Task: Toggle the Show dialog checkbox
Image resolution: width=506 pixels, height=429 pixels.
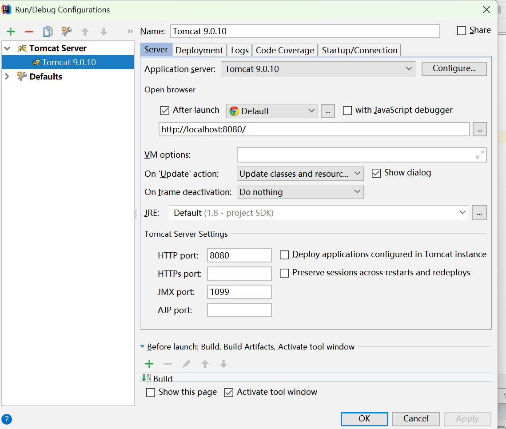Action: [376, 173]
